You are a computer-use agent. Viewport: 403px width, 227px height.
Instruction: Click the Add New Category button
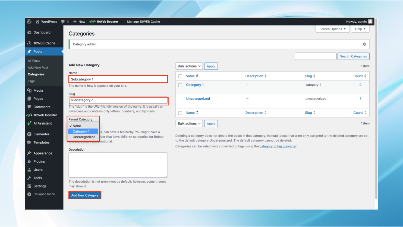84,195
